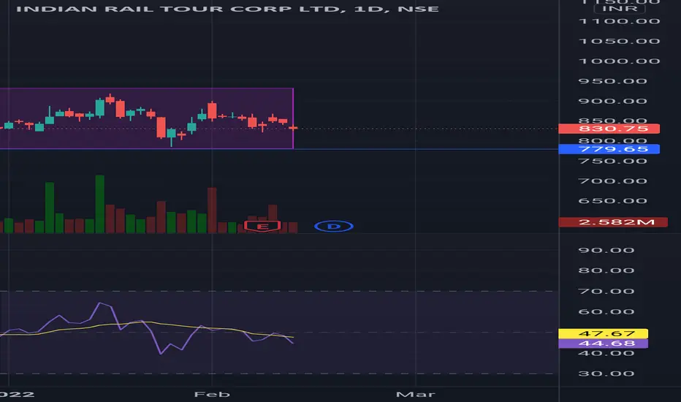Click the 700.00 price scale value
The width and height of the screenshot is (681, 402).
tap(613, 181)
